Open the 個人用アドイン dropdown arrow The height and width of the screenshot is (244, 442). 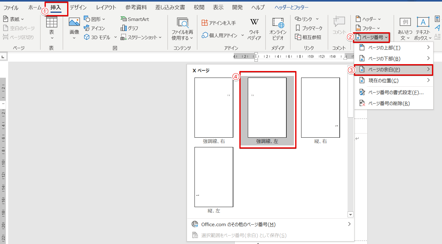[x=242, y=35]
